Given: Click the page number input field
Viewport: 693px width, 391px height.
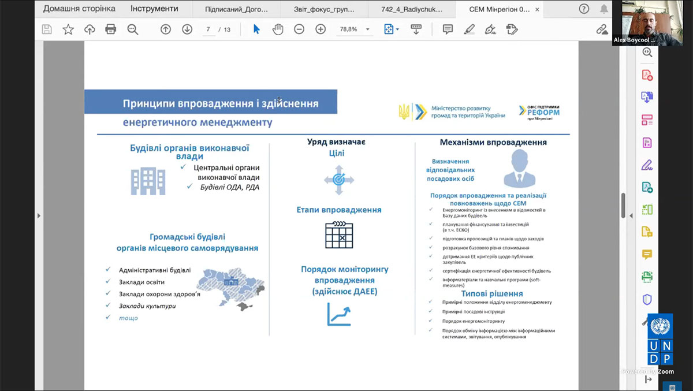Looking at the screenshot, I should pos(208,29).
